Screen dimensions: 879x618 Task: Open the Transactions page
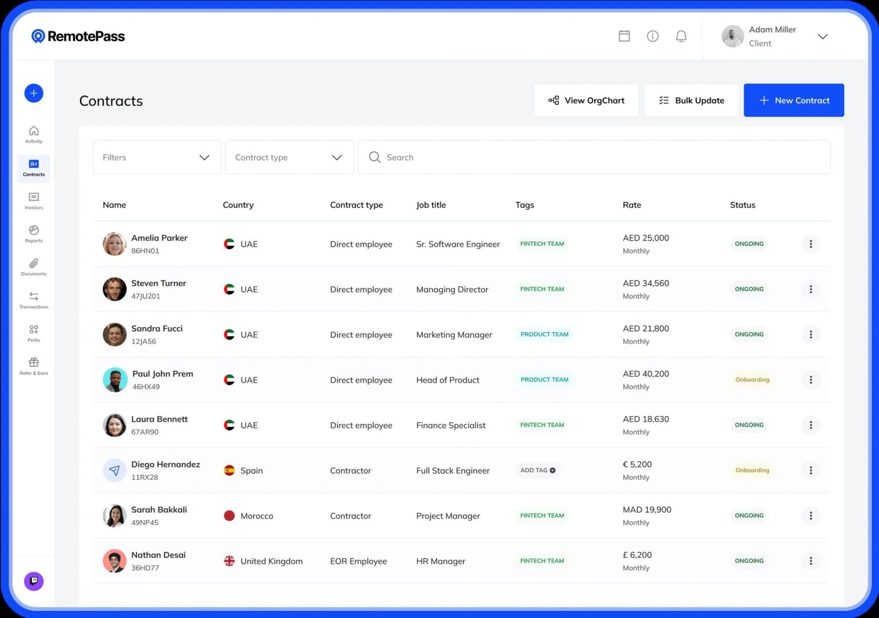[34, 300]
